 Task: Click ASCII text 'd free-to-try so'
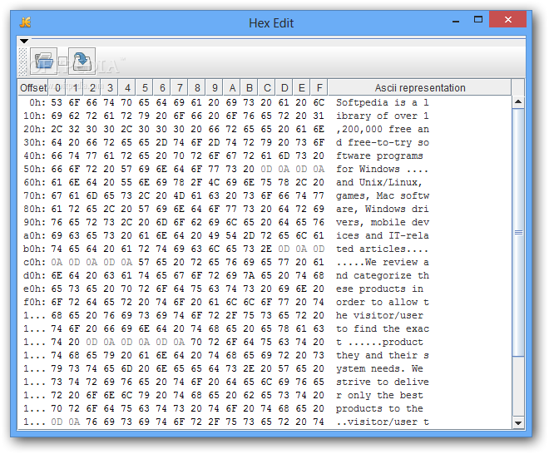click(383, 142)
